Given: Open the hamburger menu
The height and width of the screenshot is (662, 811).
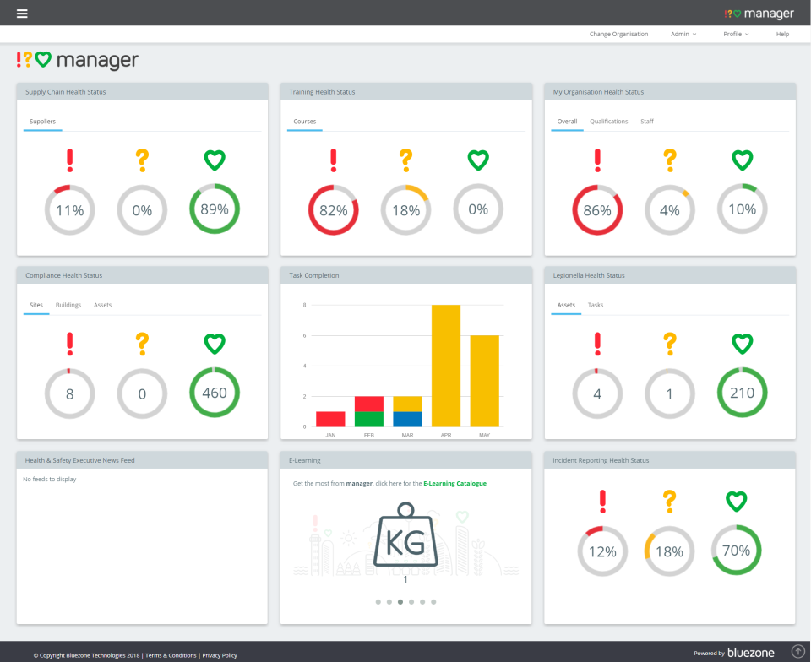Looking at the screenshot, I should tap(21, 13).
